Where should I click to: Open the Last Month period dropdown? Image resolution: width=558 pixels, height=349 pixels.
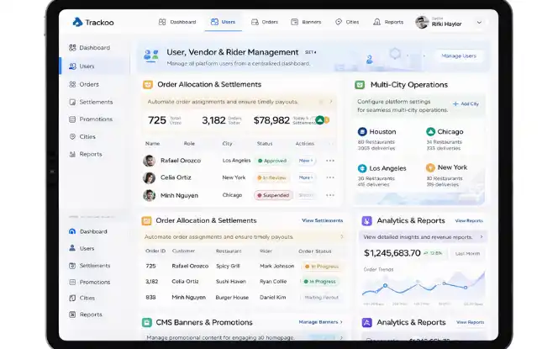click(466, 252)
